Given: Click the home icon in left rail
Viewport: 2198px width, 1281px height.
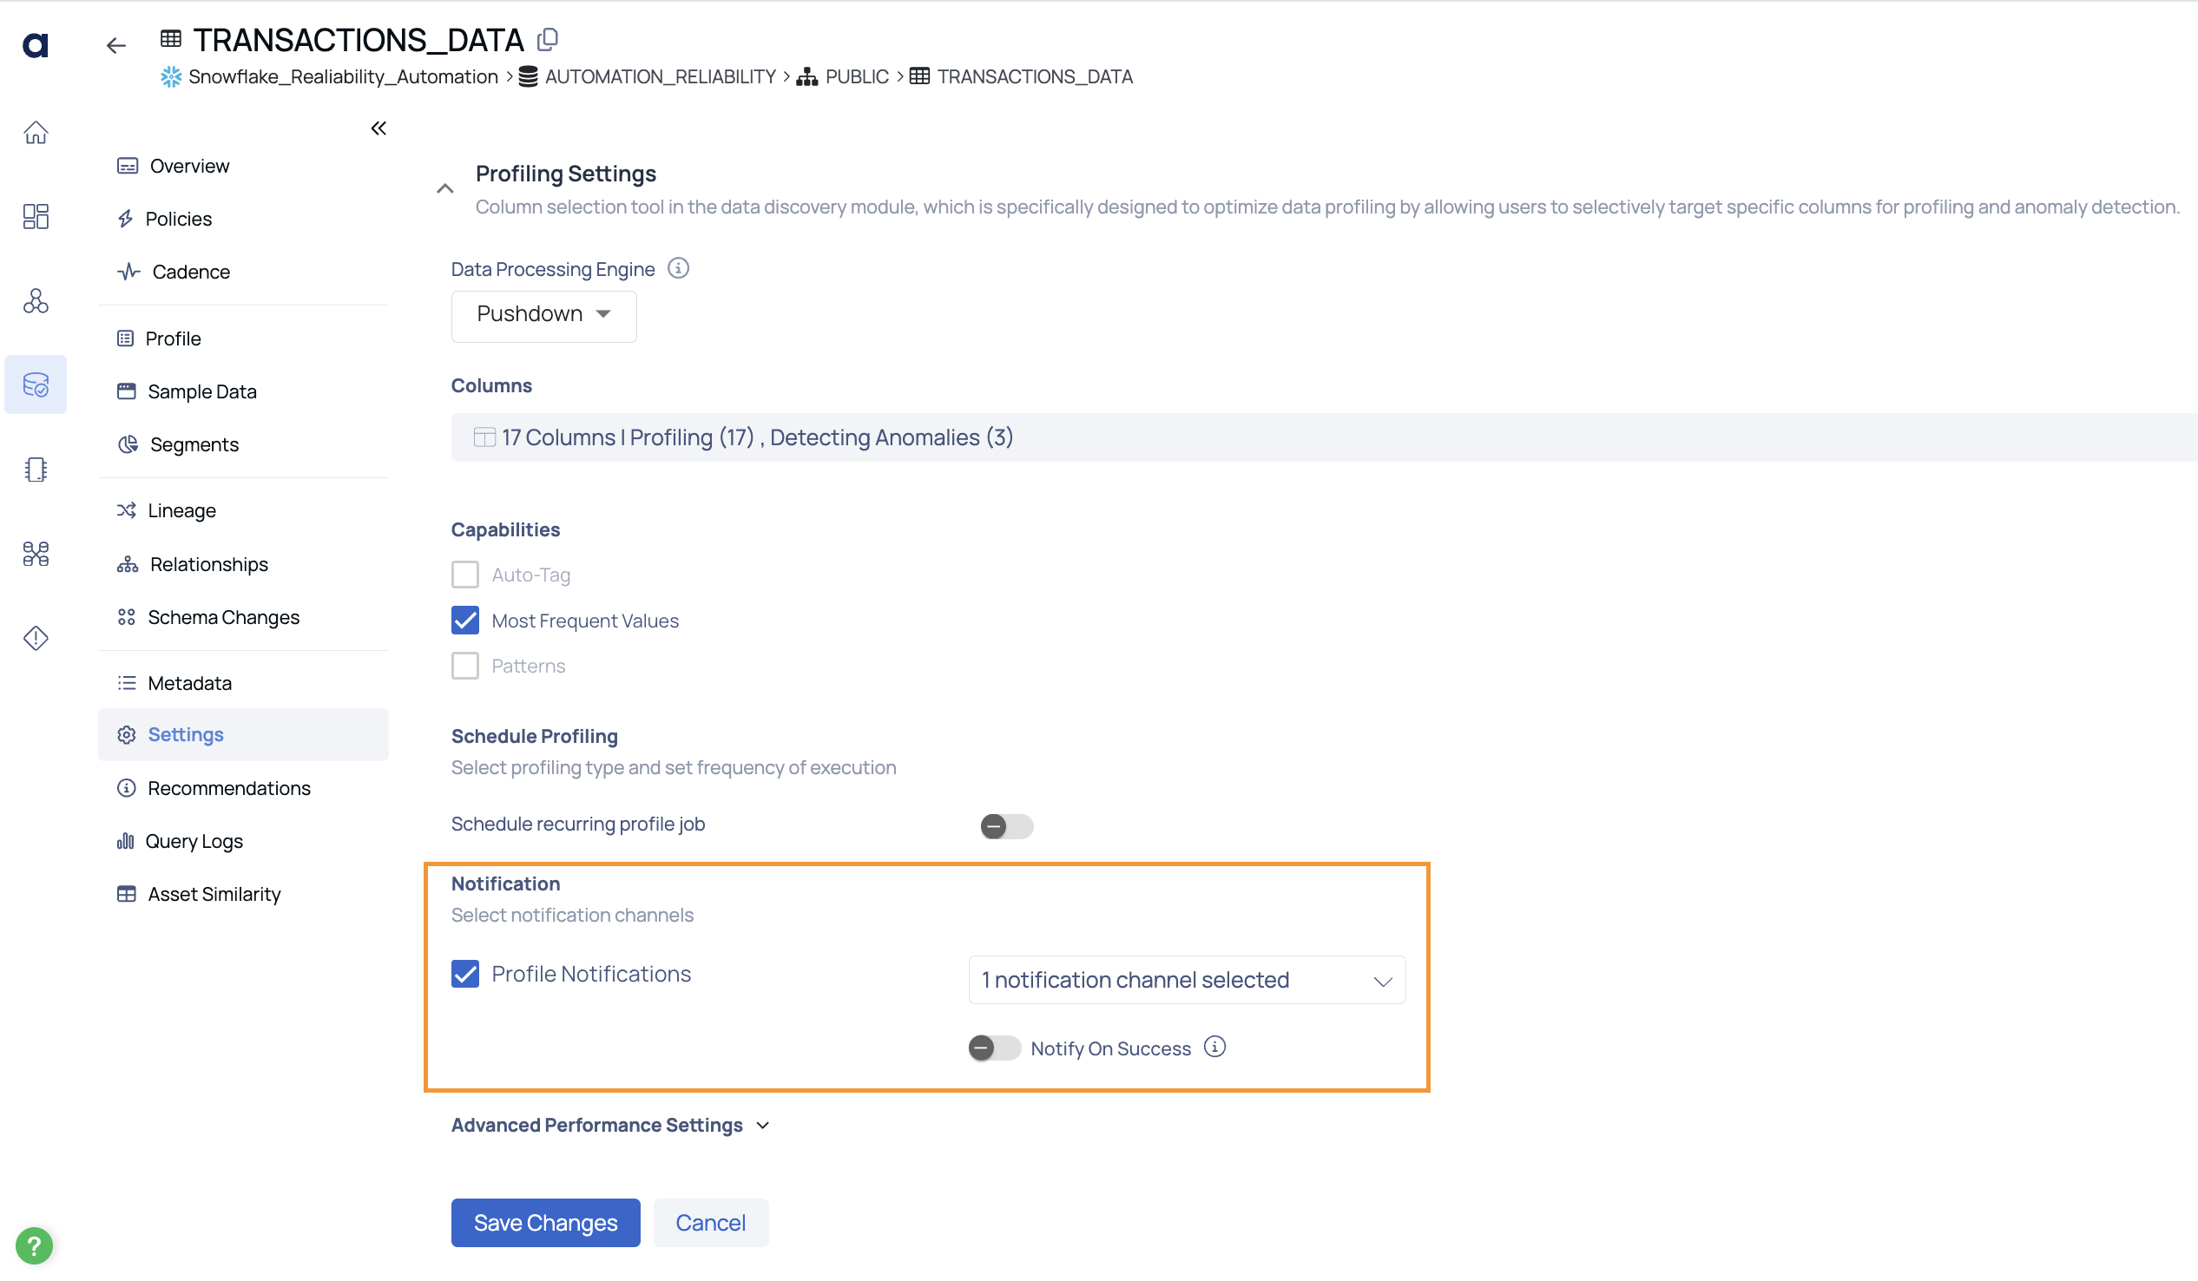Looking at the screenshot, I should [x=36, y=133].
